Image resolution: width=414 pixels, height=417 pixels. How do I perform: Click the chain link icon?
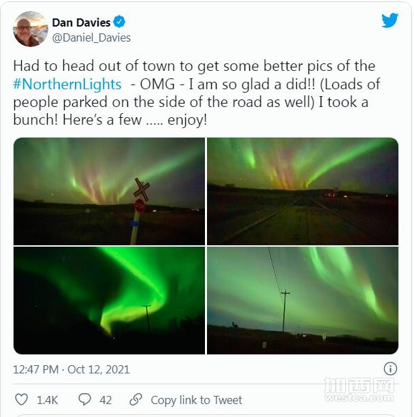pyautogui.click(x=136, y=399)
